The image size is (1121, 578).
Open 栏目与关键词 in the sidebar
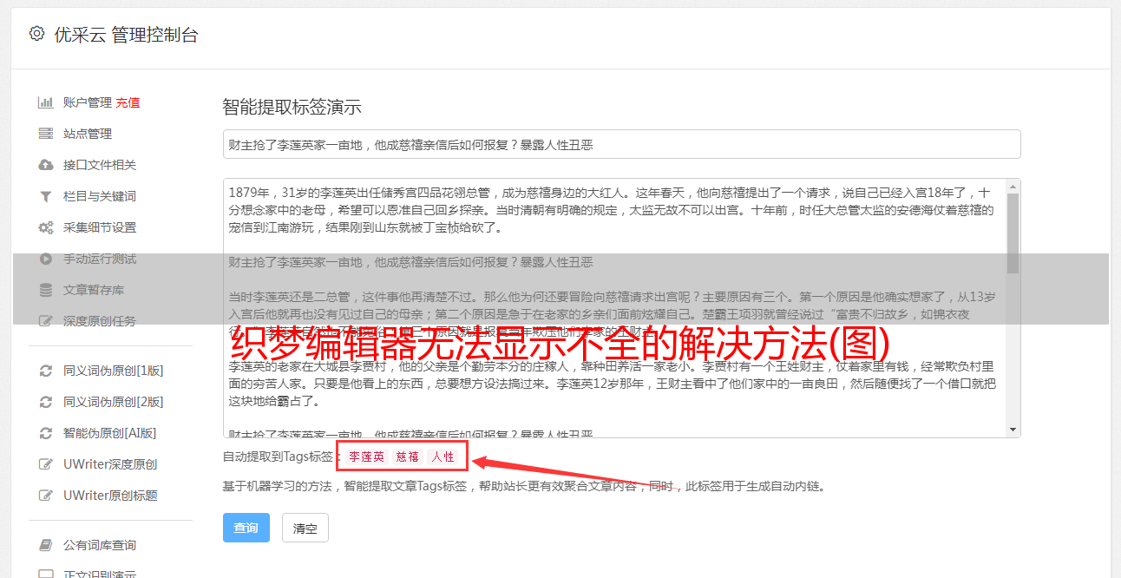pos(100,196)
